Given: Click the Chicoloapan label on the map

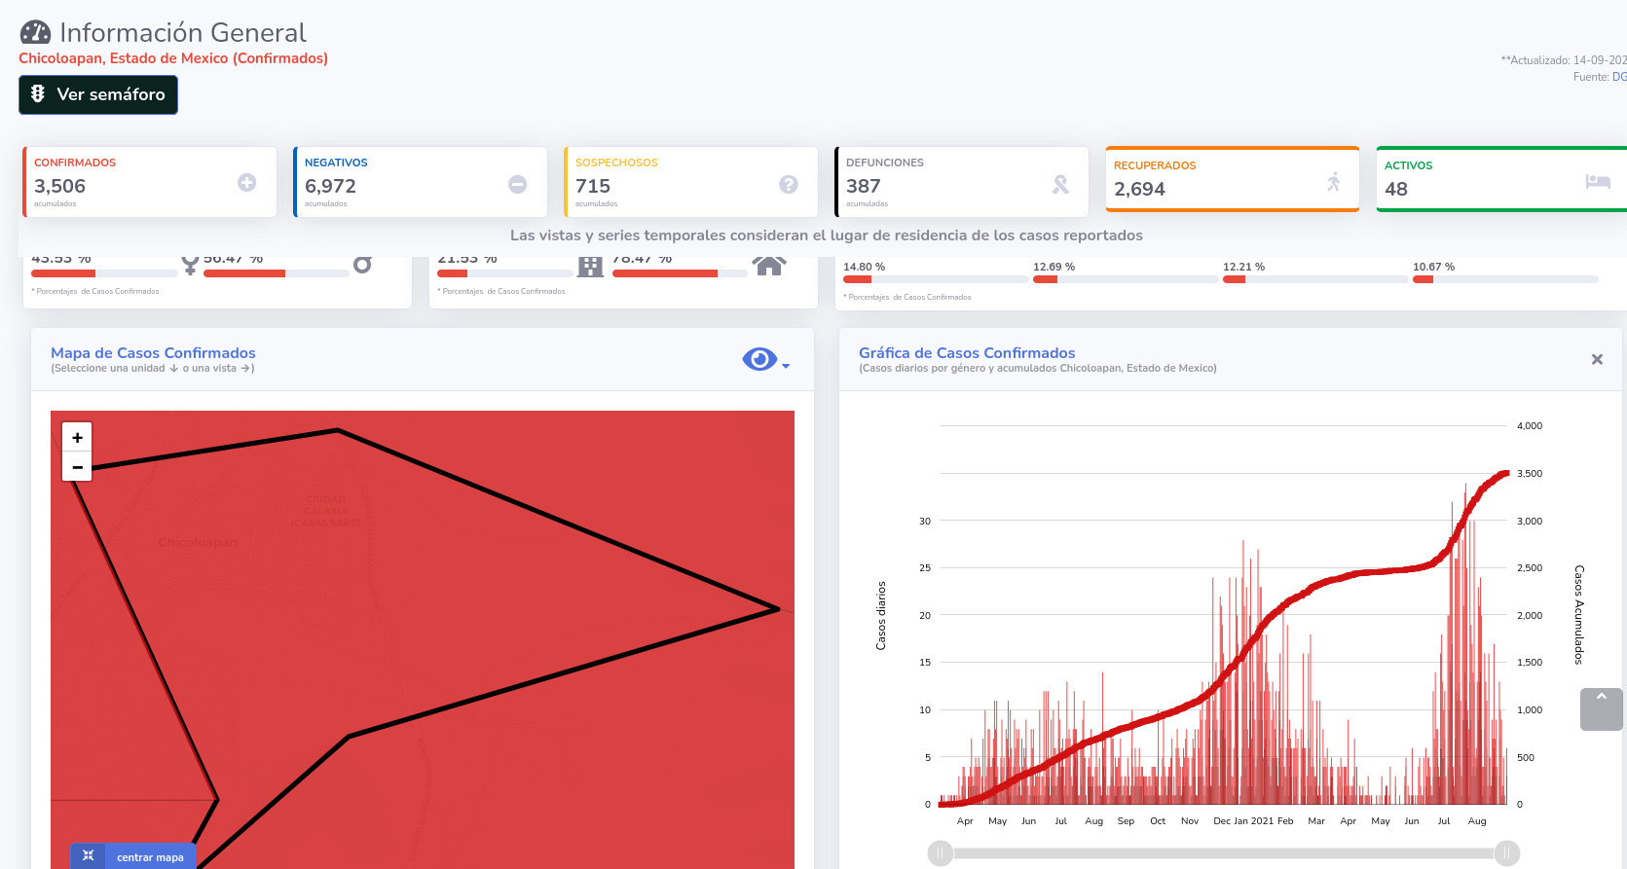Looking at the screenshot, I should click(198, 542).
